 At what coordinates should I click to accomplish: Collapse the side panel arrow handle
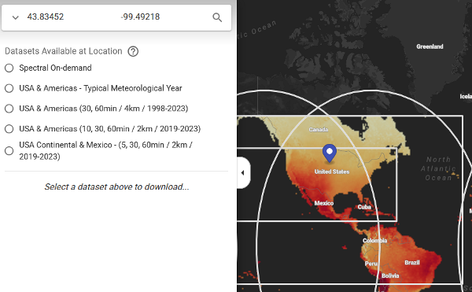tap(243, 173)
